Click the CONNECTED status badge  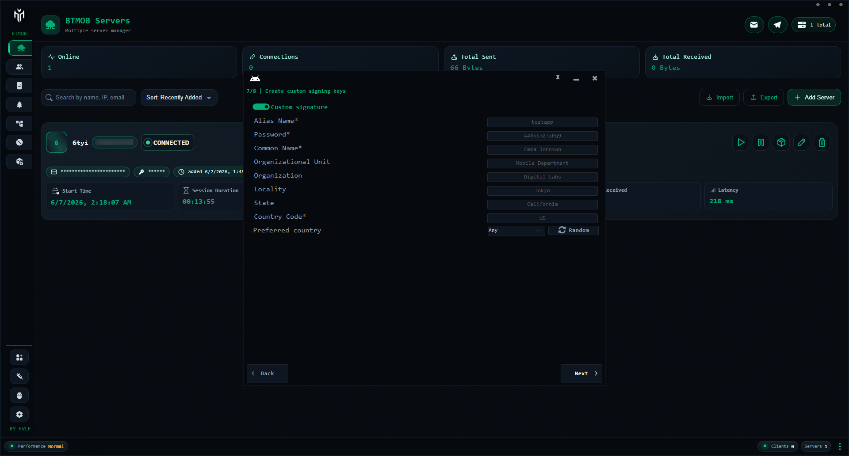(x=167, y=142)
